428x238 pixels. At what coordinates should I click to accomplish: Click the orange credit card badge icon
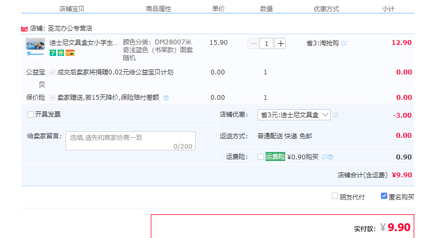(70, 53)
